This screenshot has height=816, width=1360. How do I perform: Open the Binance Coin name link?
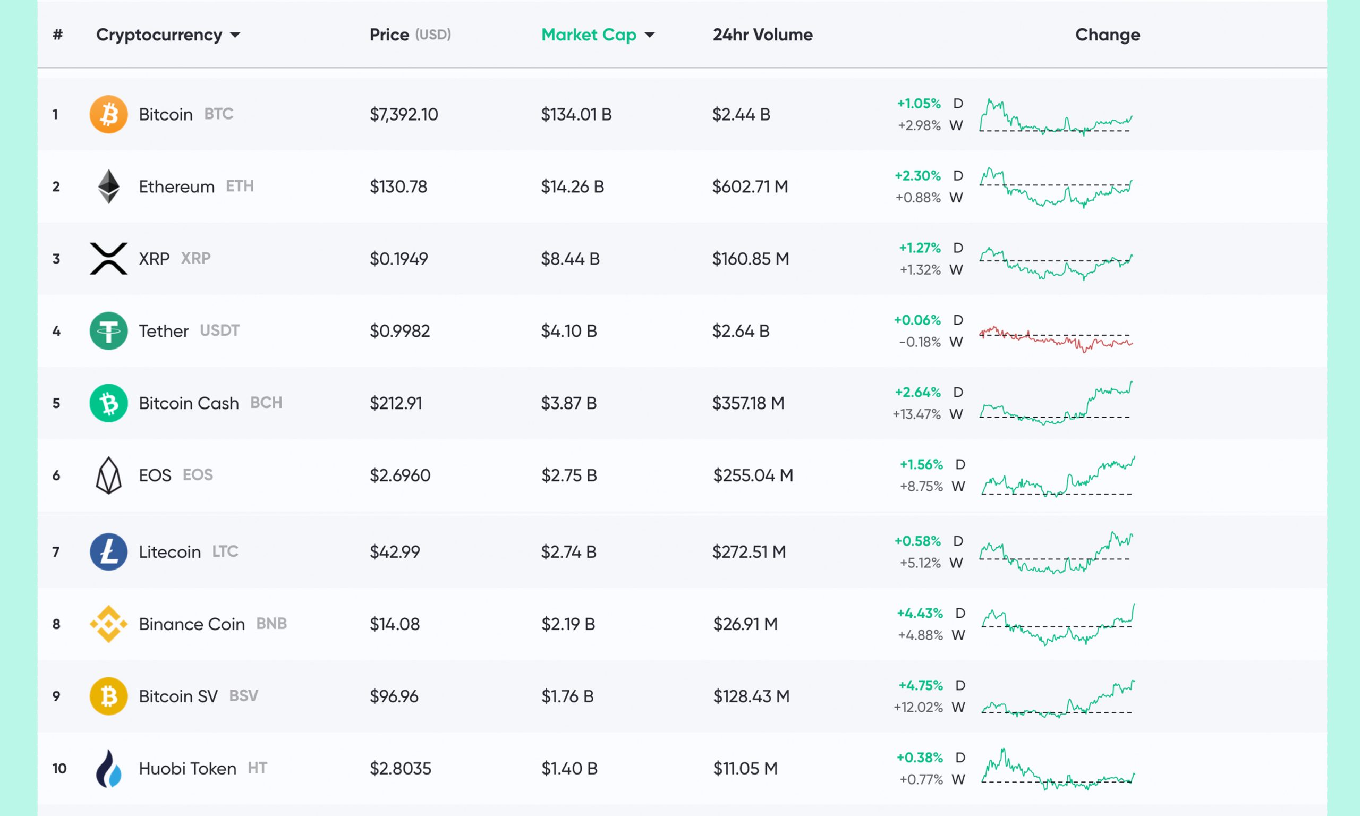pos(192,624)
